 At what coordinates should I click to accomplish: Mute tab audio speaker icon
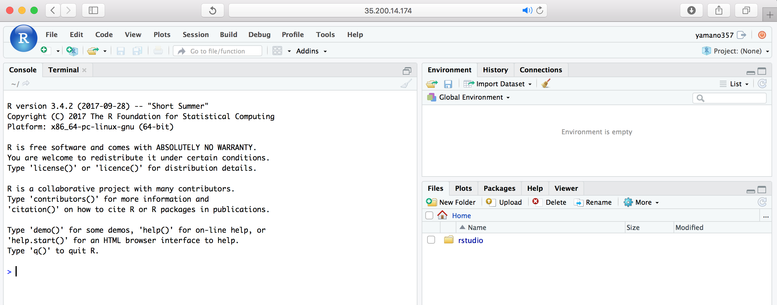click(527, 11)
